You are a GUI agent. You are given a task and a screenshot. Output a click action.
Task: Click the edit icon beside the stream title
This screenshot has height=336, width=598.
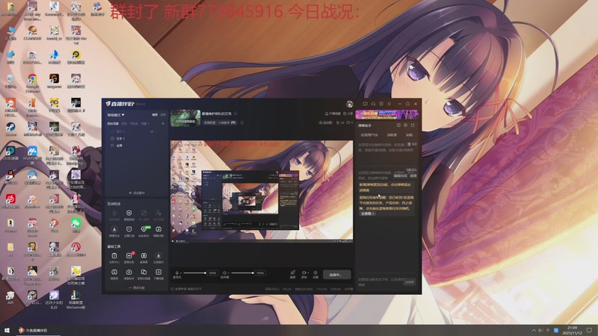(235, 113)
